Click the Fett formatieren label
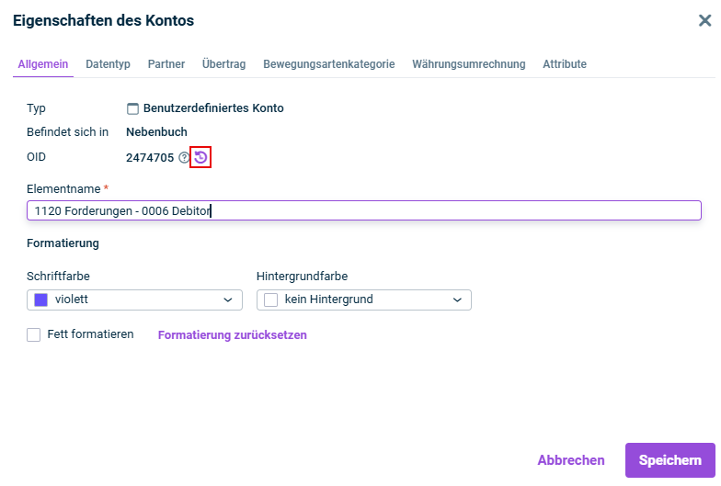Viewport: 721px width, 486px height. coord(90,334)
